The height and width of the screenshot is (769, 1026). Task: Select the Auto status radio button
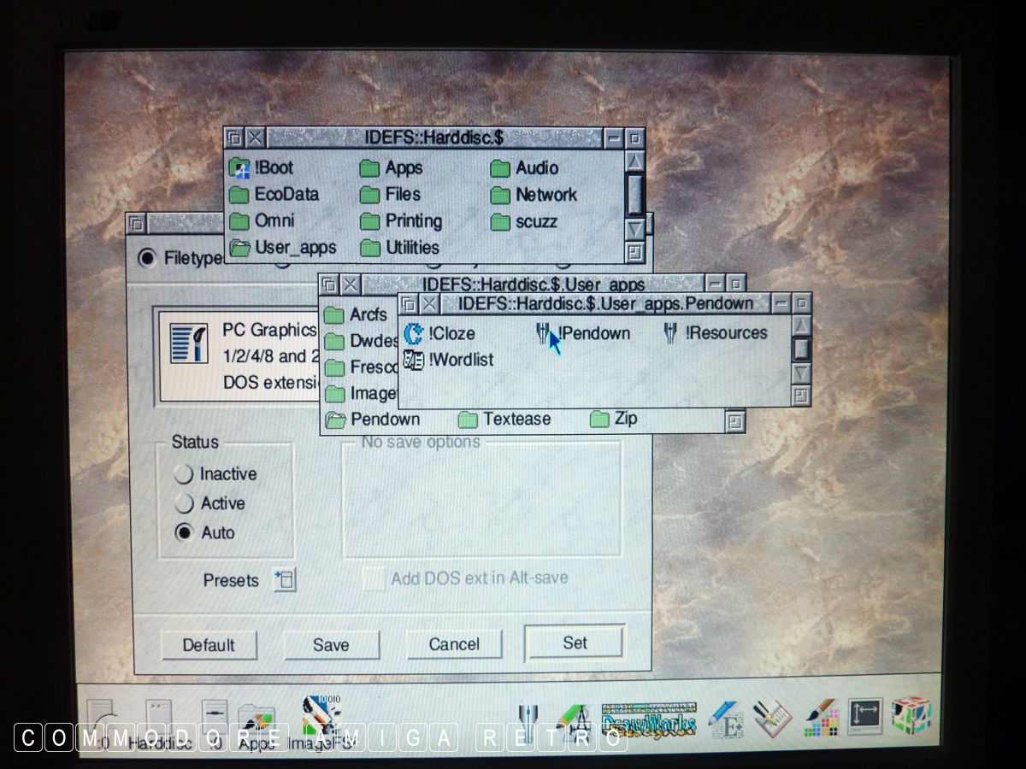(184, 532)
